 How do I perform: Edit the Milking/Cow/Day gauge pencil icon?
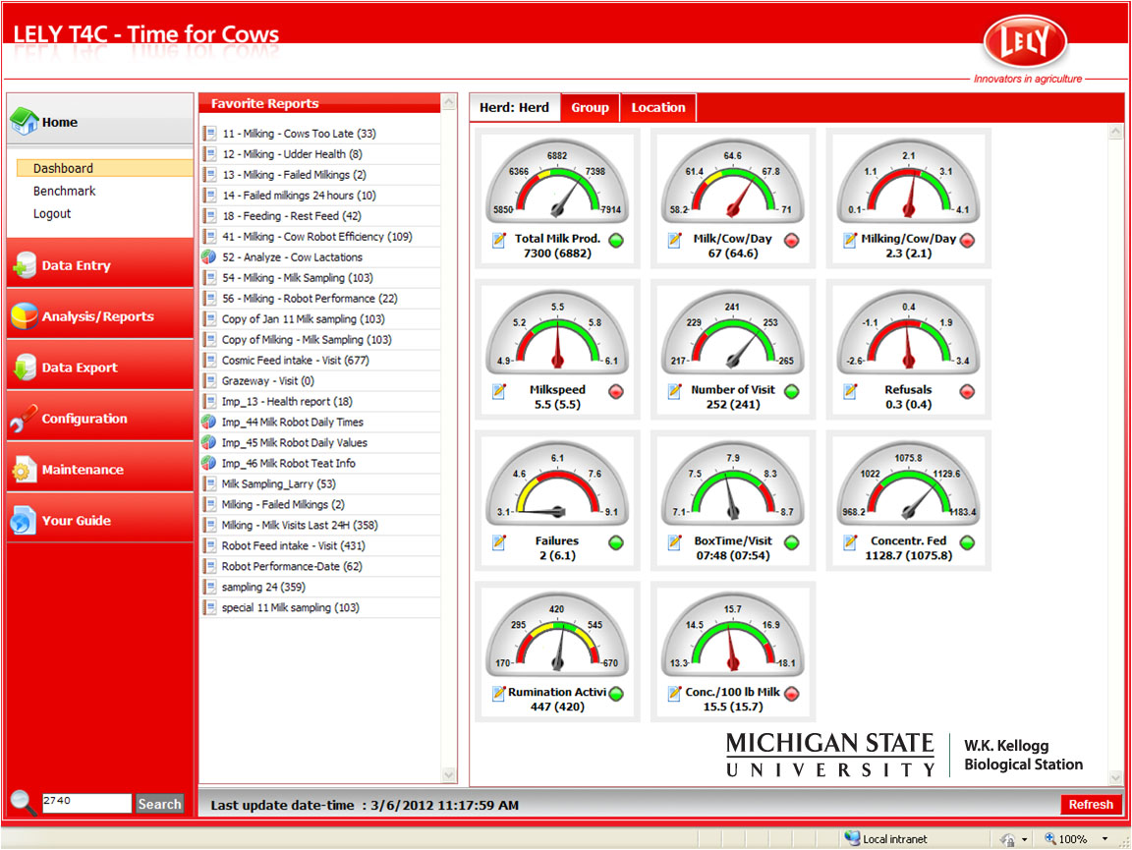[850, 241]
